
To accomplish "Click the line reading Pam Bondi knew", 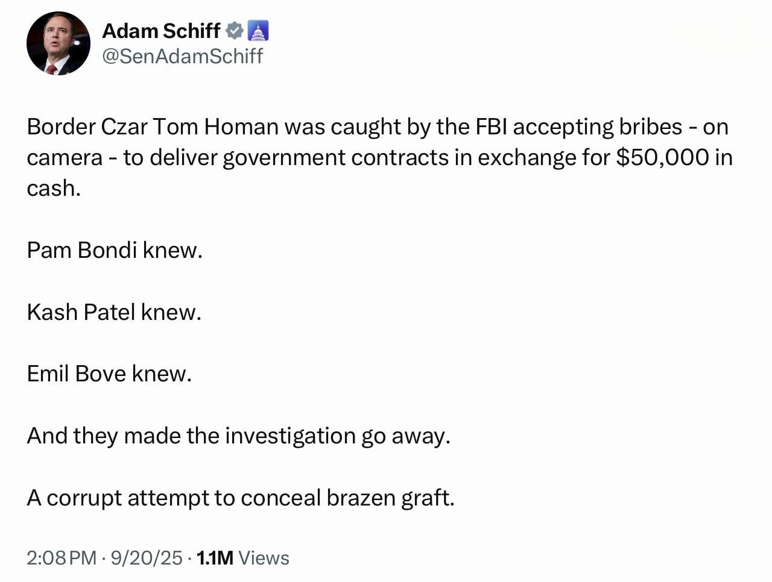I will (x=115, y=250).
